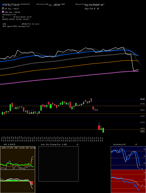Screen dimensions: 146x193
Task: Click the 150.51 price axis label
Action: tap(142, 110)
